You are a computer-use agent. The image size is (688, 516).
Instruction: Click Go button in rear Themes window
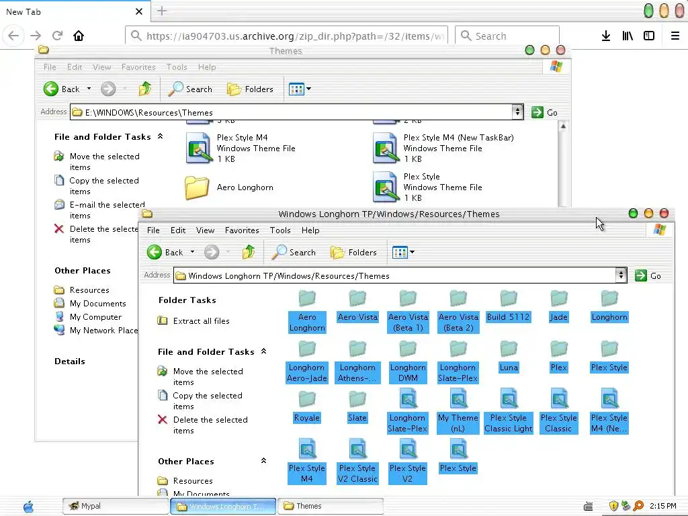(544, 112)
